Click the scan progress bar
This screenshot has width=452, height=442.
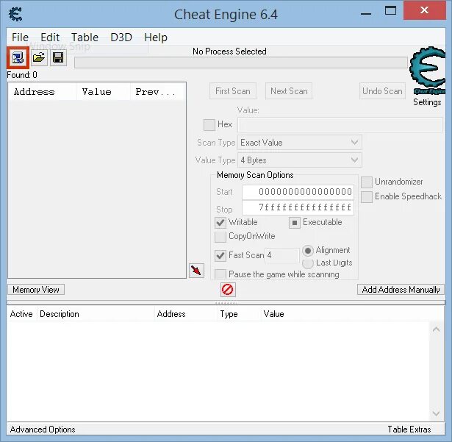[x=241, y=63]
